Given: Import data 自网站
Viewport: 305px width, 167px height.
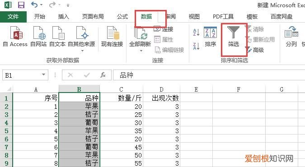Looking at the screenshot, I should 38,37.
